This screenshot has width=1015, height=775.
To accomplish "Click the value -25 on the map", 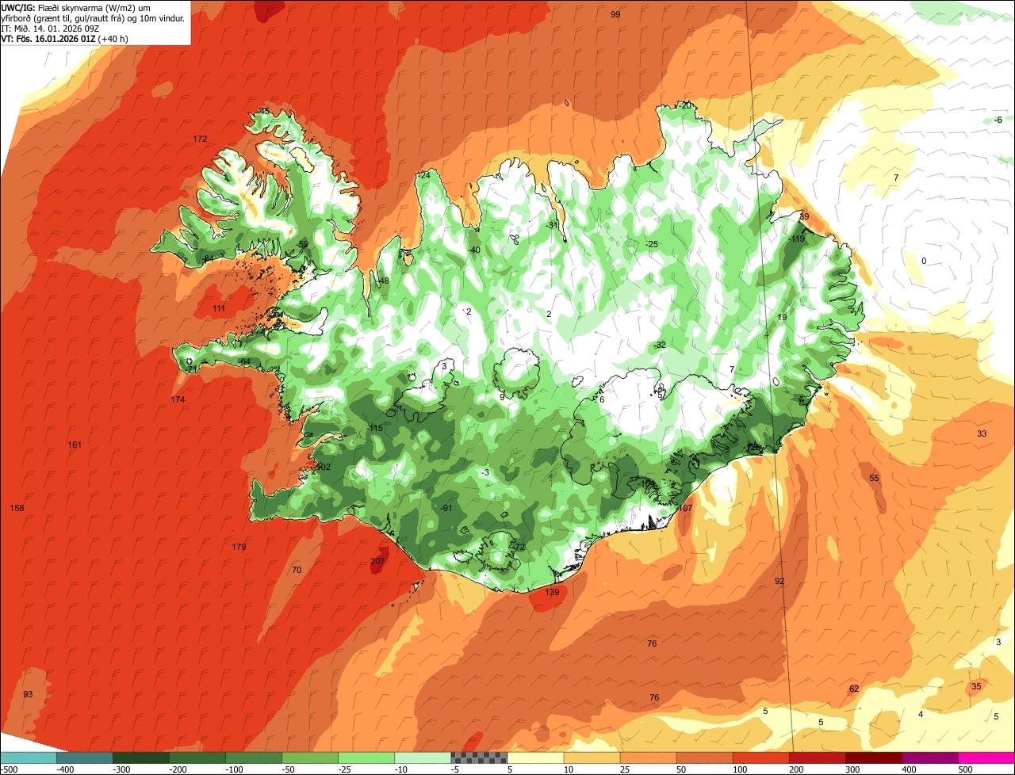I will click(652, 243).
